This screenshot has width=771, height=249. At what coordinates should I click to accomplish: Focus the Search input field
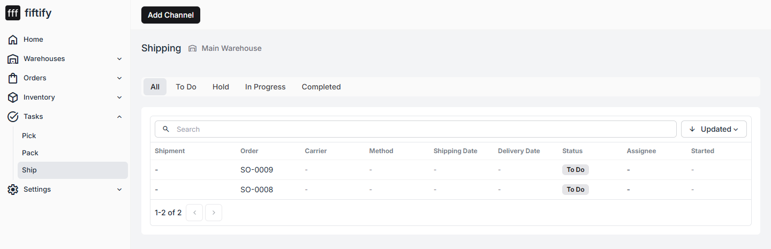(x=415, y=129)
